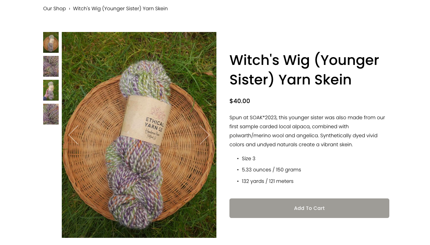Screen dimensions: 430x245
Task: Click the $40.00 price text
Action: tap(240, 101)
